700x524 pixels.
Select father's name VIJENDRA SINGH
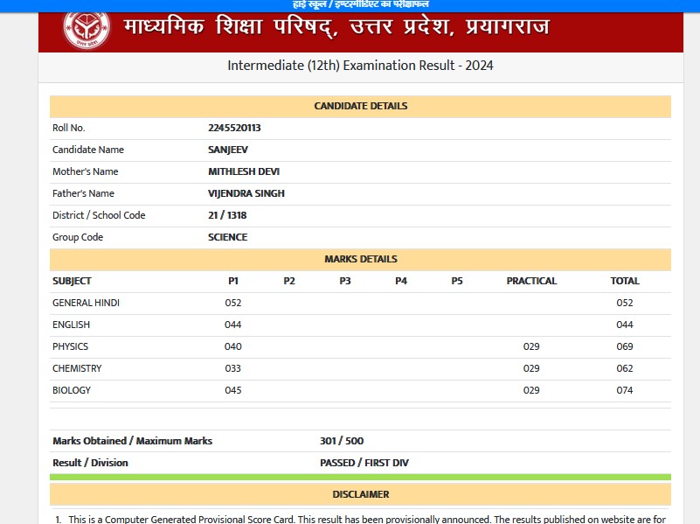tap(246, 193)
